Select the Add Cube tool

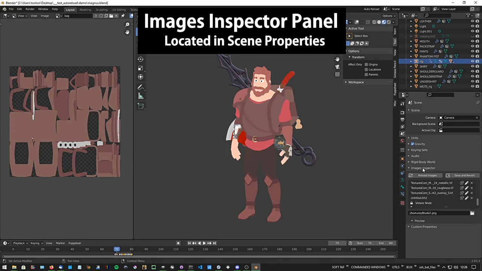pyautogui.click(x=141, y=107)
